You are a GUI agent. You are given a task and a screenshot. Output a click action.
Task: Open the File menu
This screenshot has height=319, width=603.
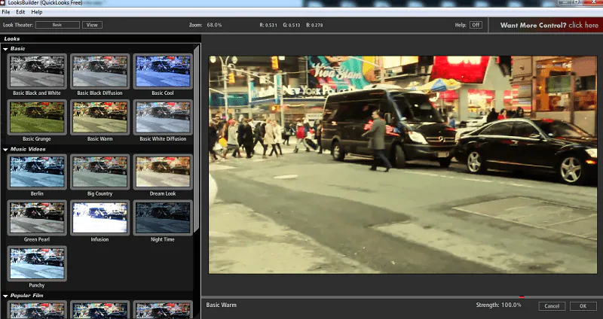6,12
